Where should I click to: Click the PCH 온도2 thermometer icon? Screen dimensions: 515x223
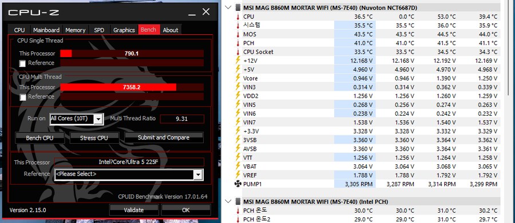pyautogui.click(x=238, y=220)
